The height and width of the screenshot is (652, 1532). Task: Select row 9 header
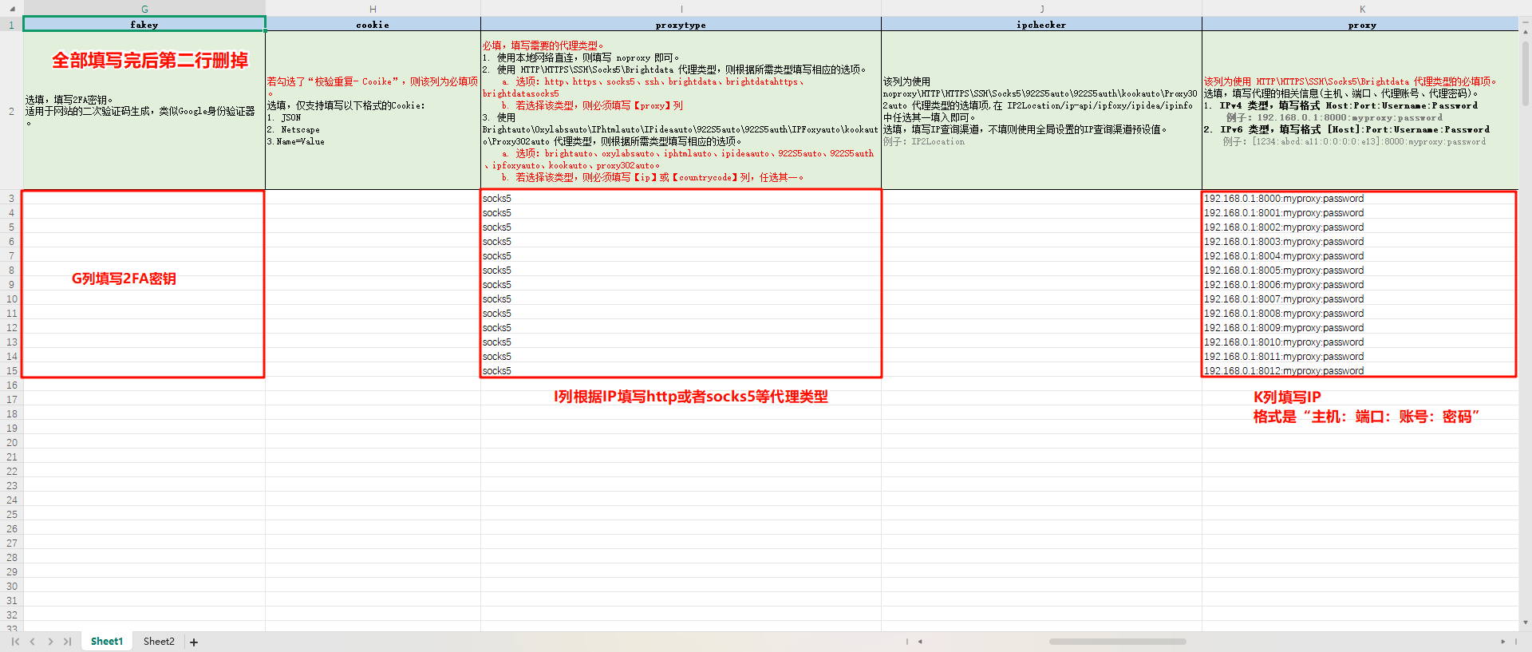11,285
